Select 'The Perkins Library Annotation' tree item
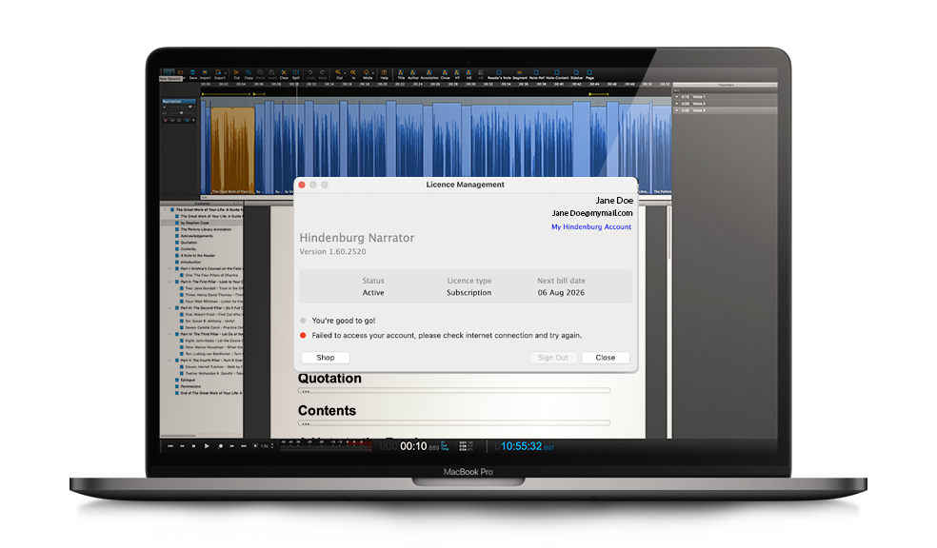This screenshot has width=937, height=548. point(206,229)
